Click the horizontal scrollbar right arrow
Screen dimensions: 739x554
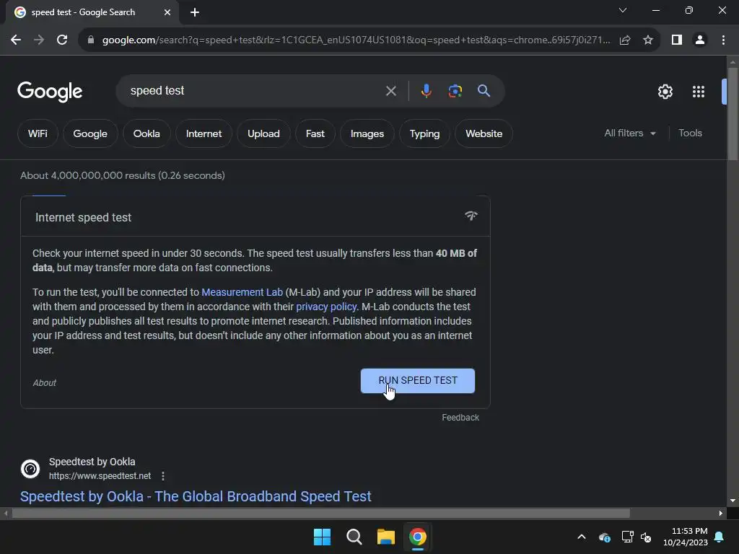721,513
